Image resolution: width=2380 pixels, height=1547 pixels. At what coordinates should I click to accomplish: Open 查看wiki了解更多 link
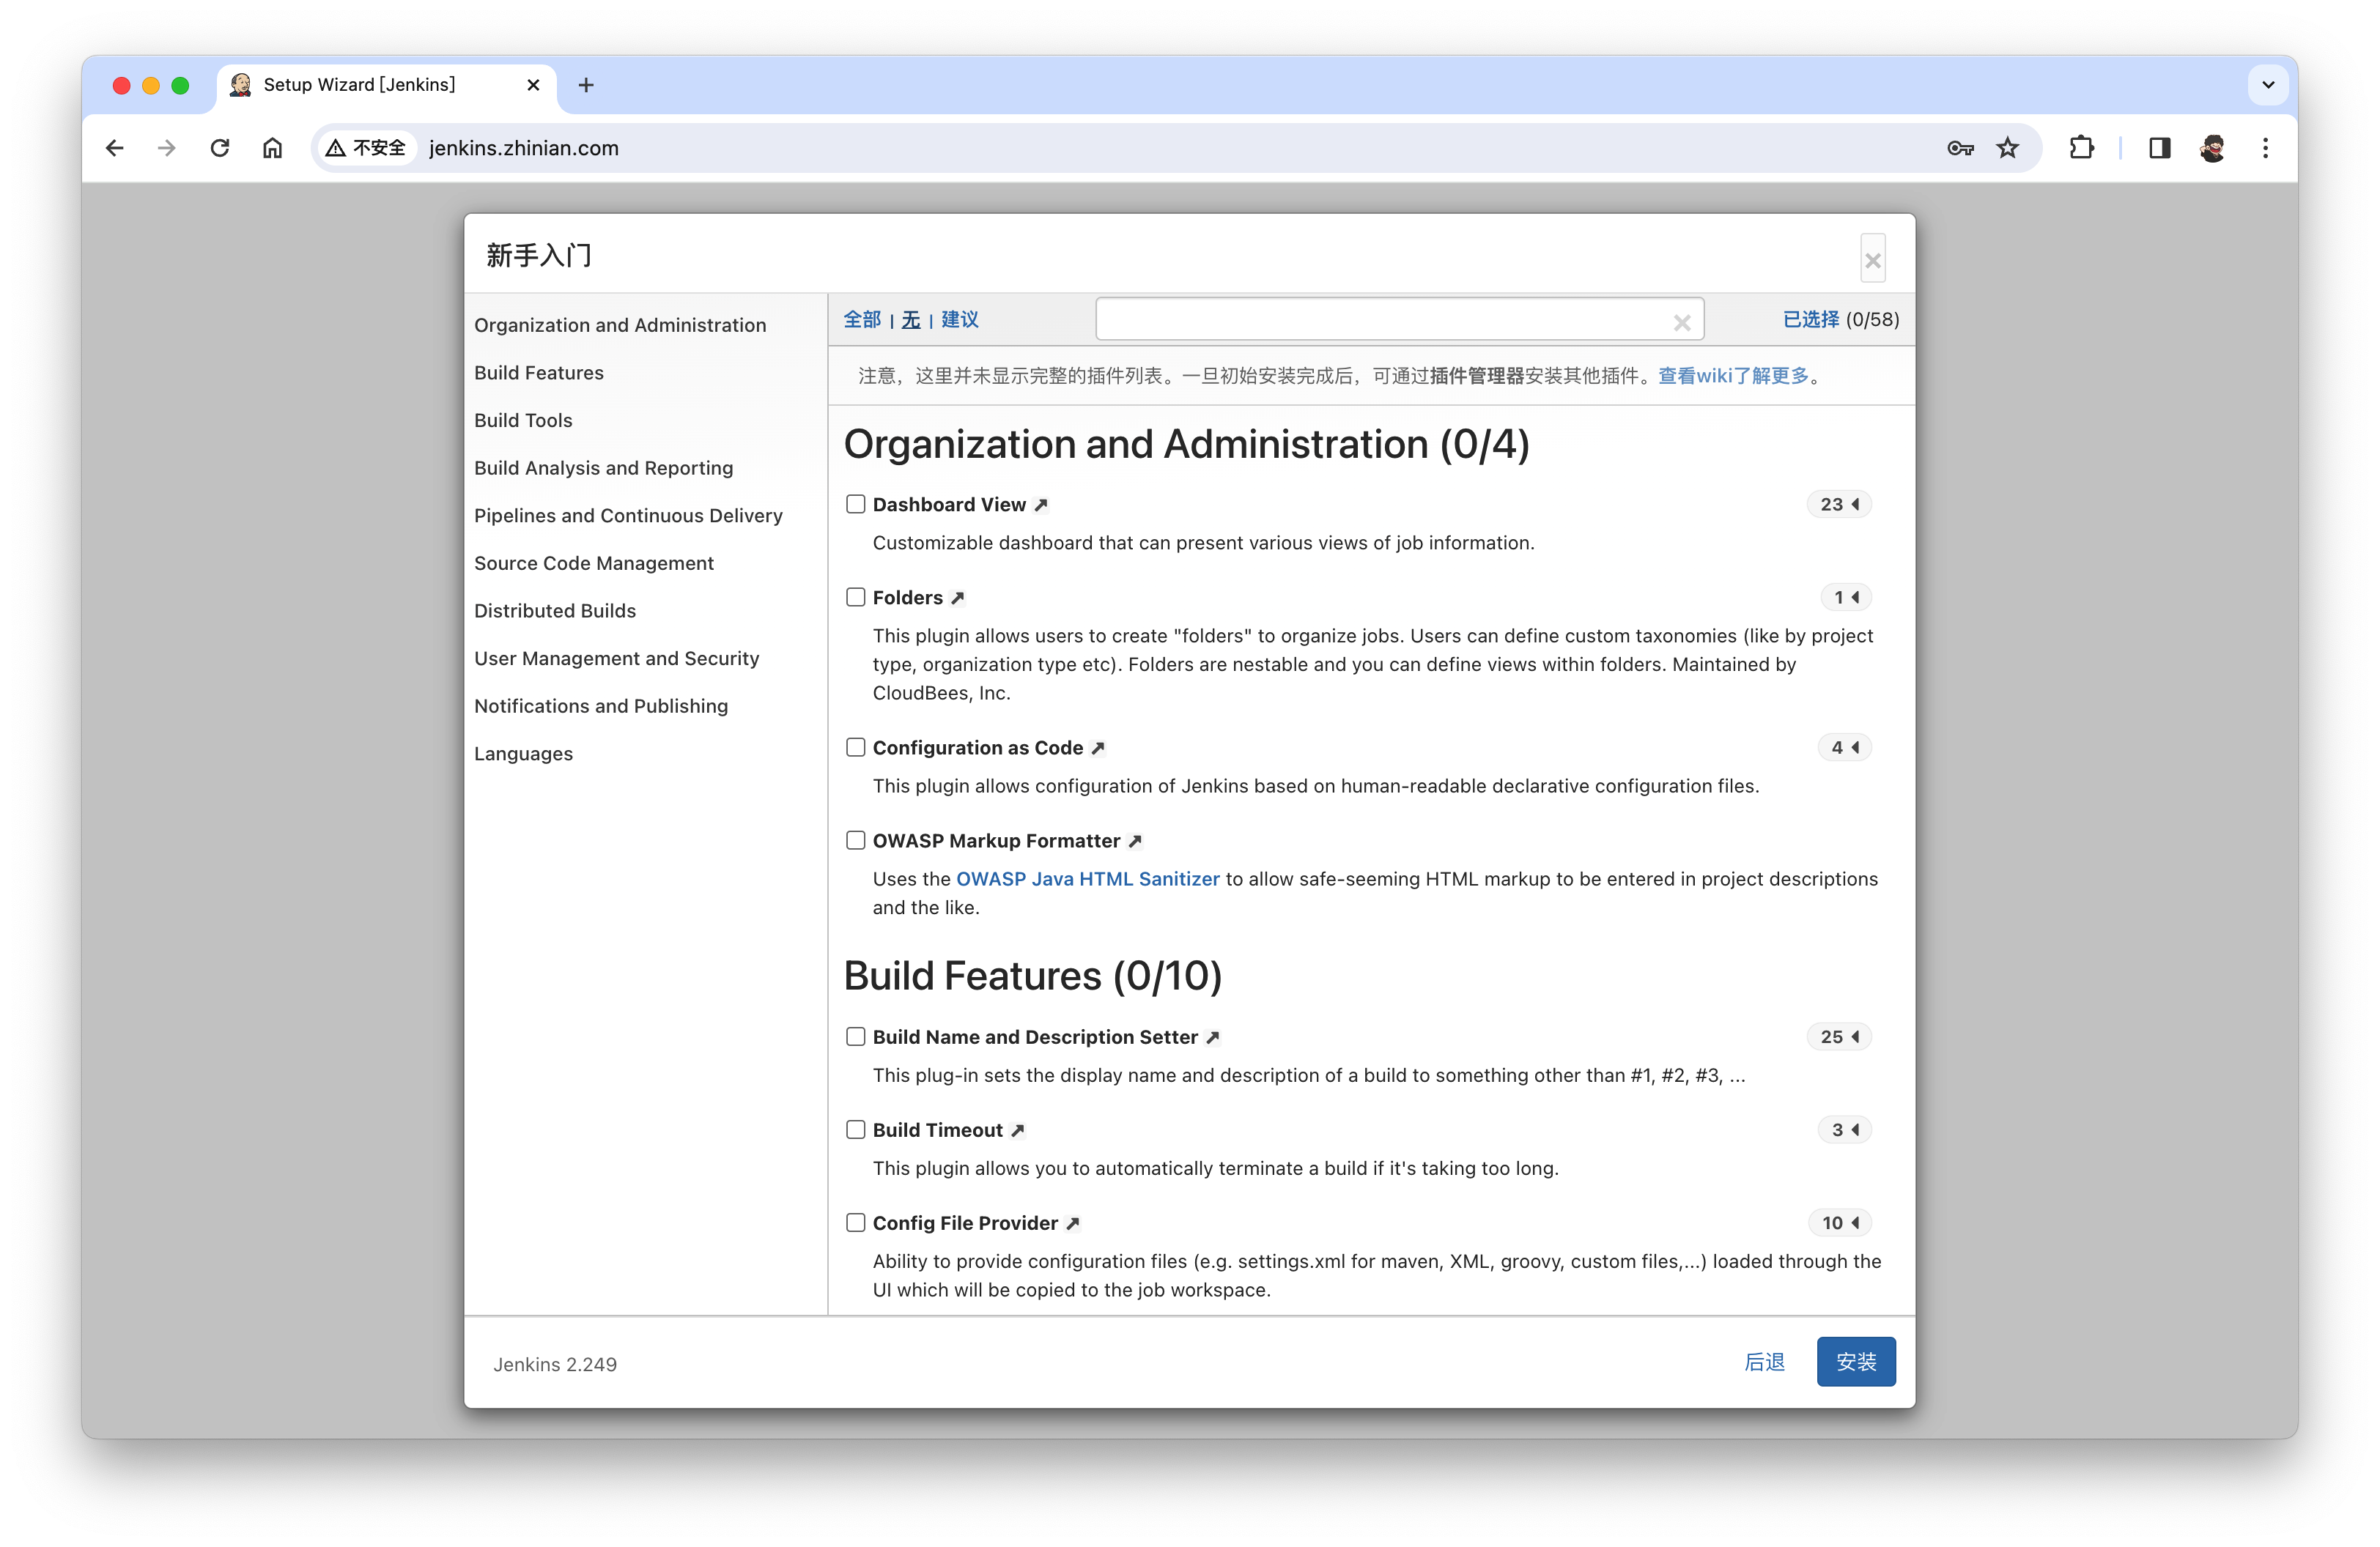[x=1734, y=376]
